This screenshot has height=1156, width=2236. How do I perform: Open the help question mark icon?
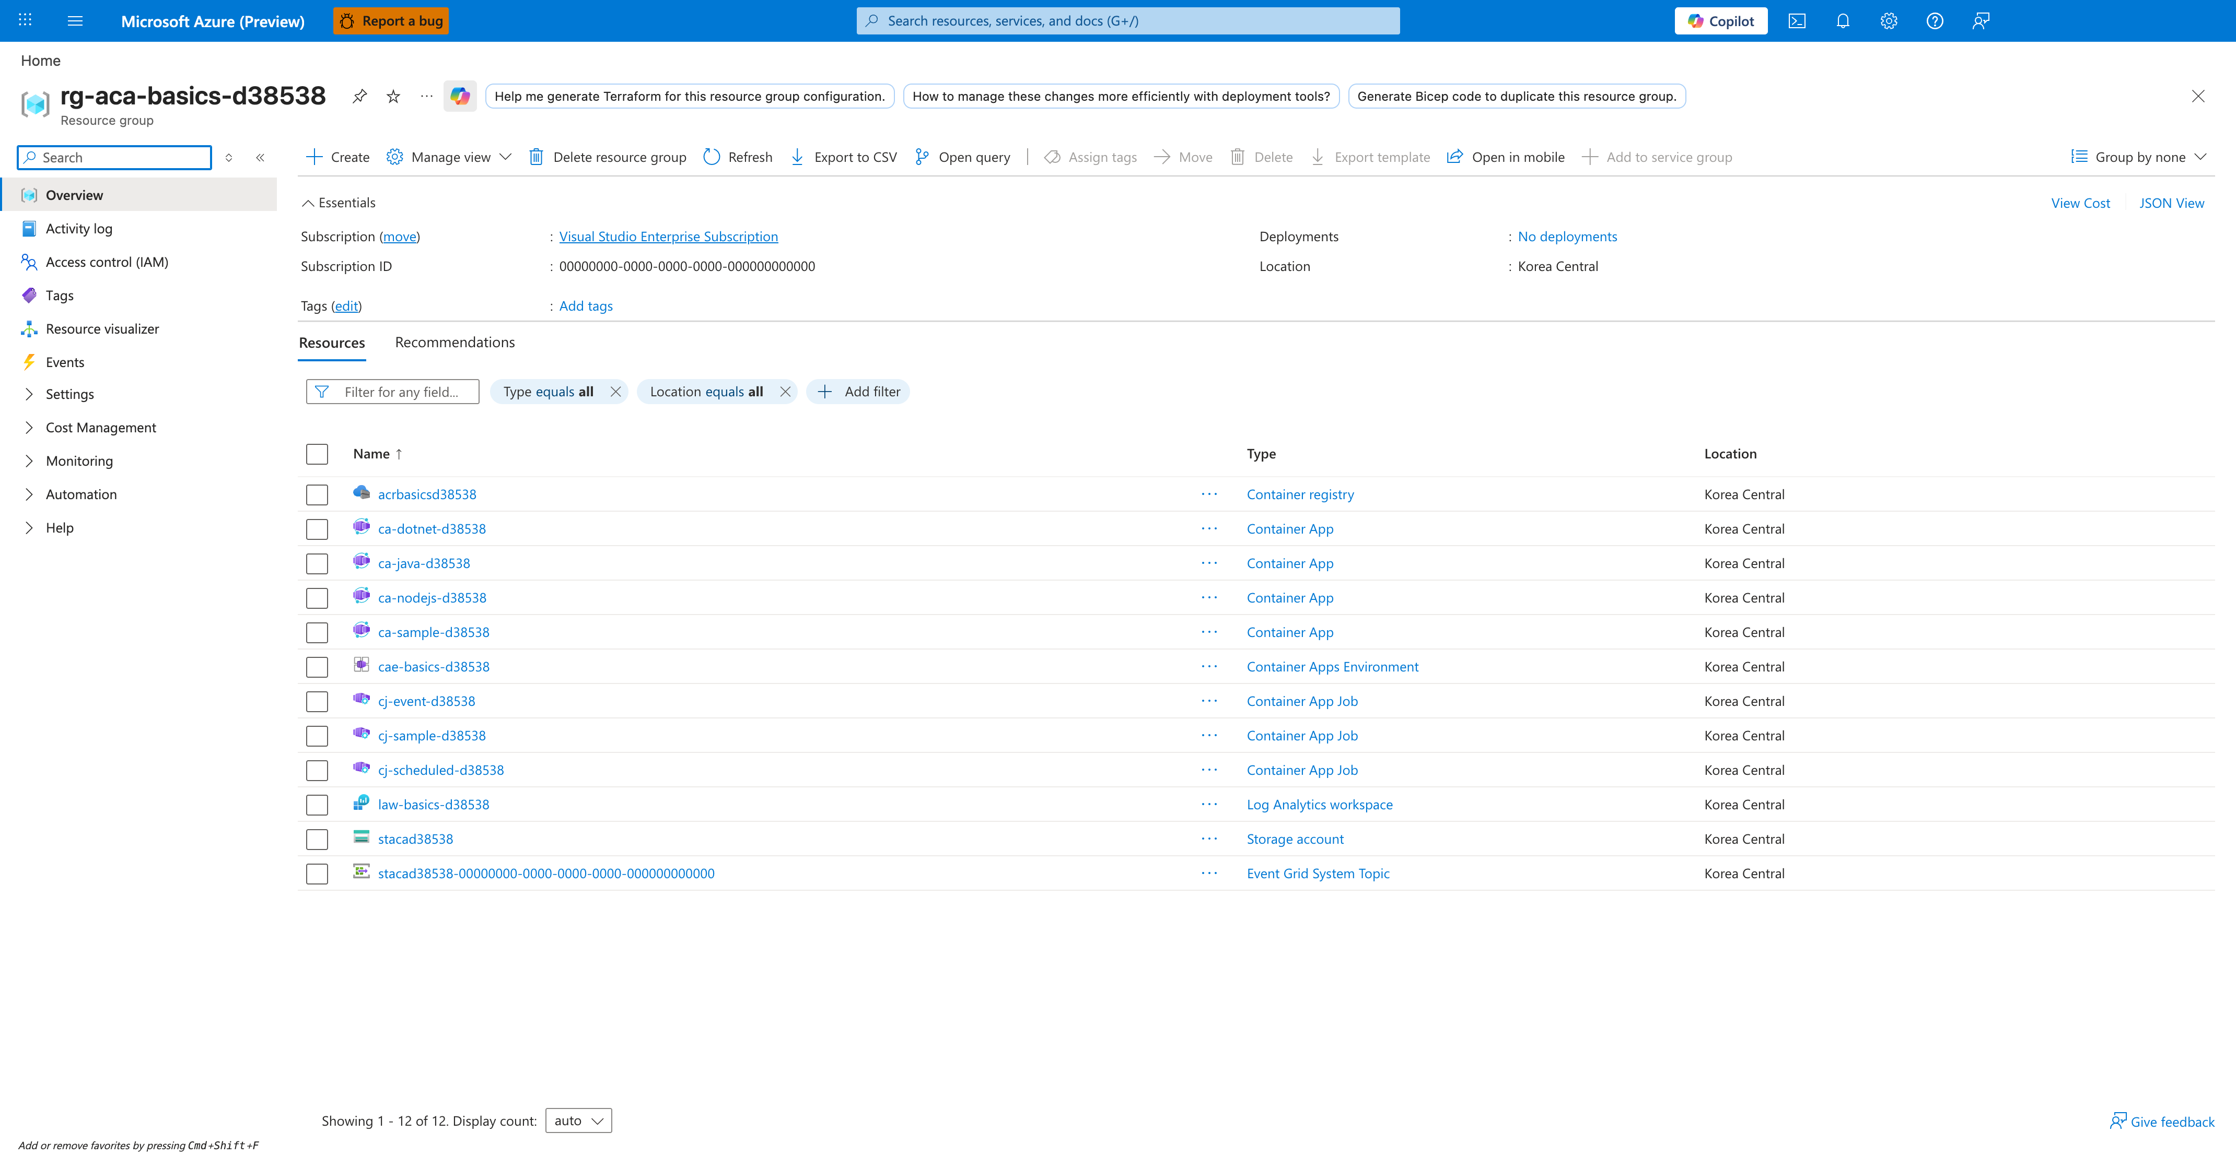coord(1935,21)
